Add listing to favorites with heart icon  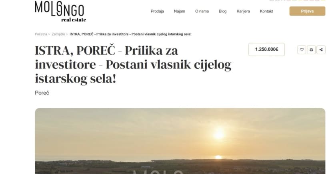click(302, 50)
